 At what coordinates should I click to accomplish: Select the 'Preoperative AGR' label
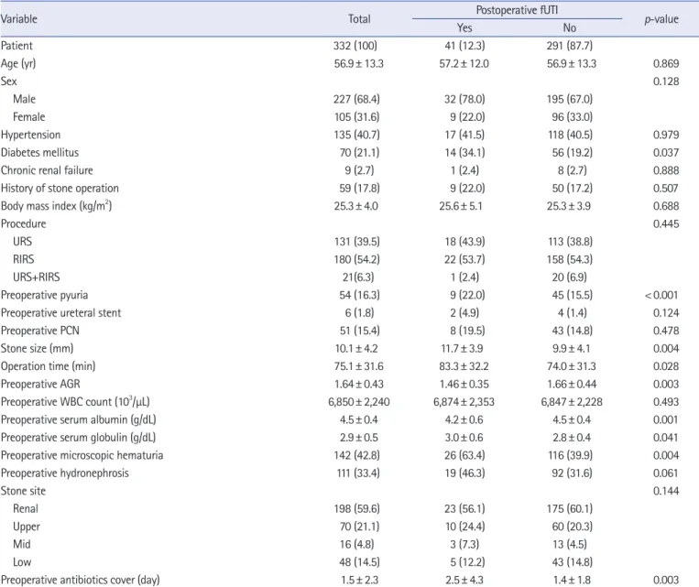point(40,384)
